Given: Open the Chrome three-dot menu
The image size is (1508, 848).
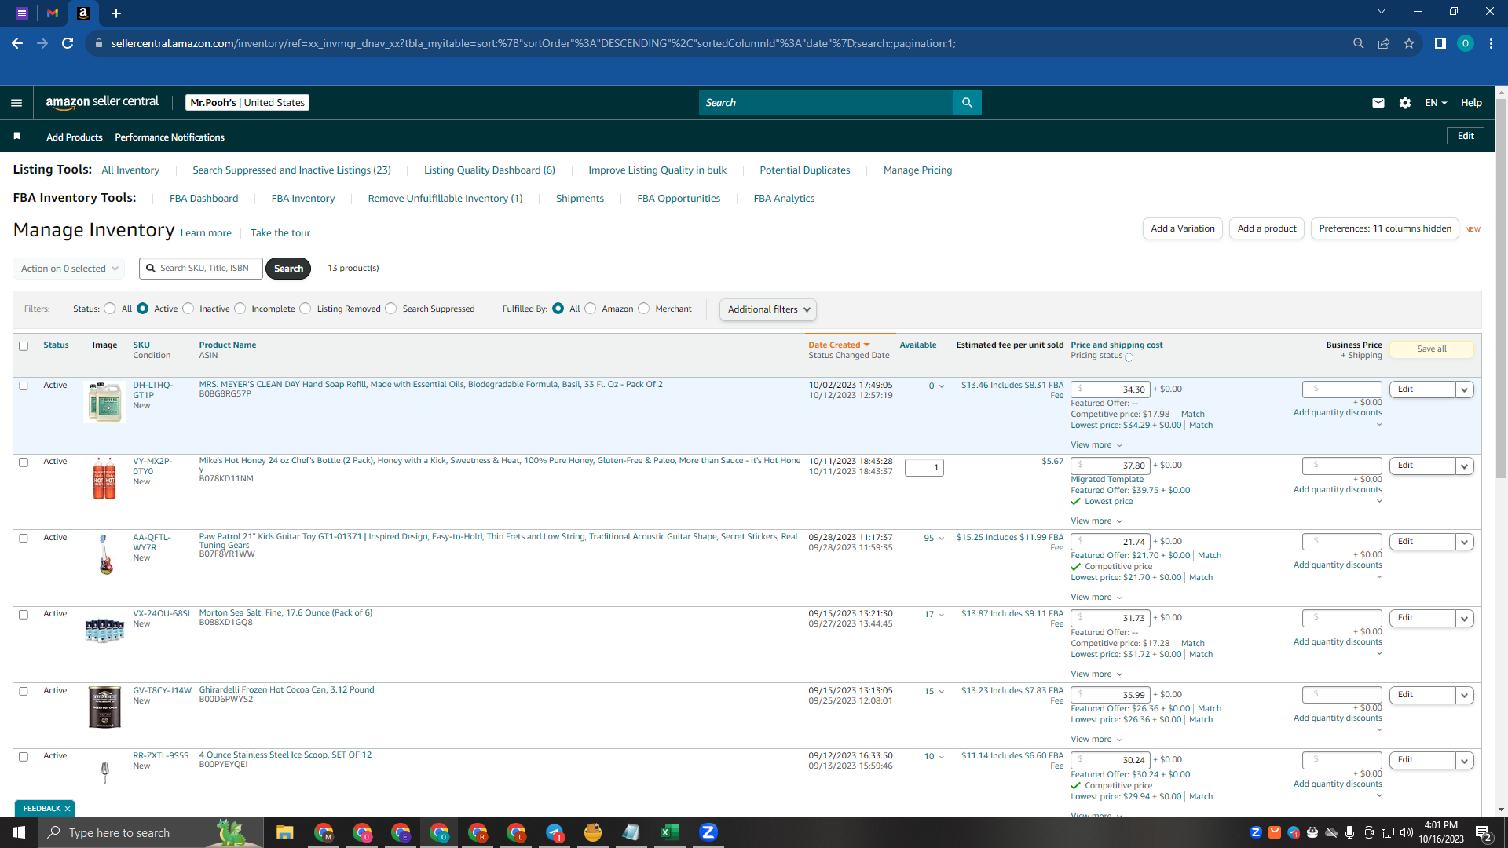Looking at the screenshot, I should coord(1491,43).
